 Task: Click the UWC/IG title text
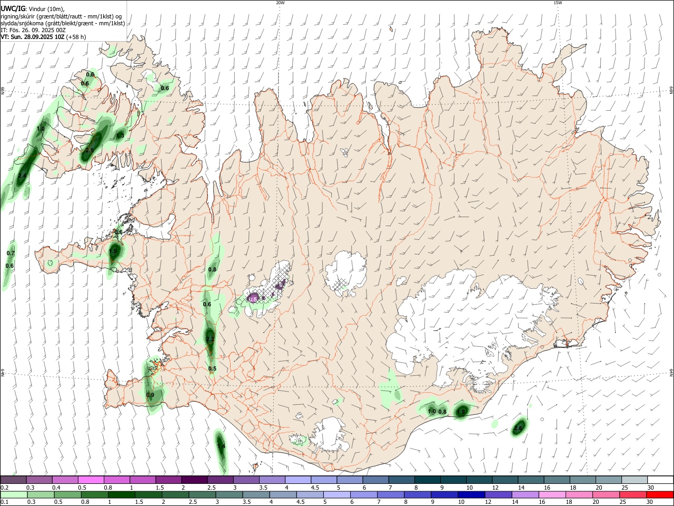coord(13,8)
